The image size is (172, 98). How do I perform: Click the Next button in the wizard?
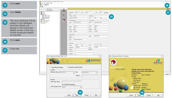click(x=77, y=95)
